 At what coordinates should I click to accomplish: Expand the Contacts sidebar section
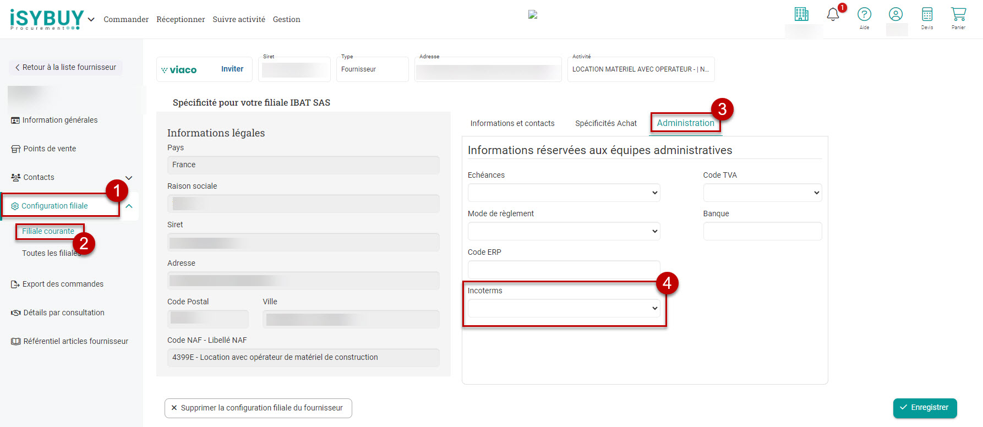click(129, 178)
